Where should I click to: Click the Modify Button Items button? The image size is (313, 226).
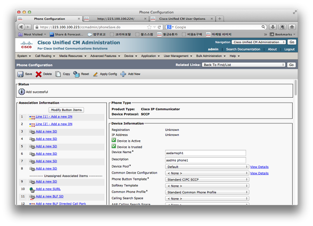66,110
